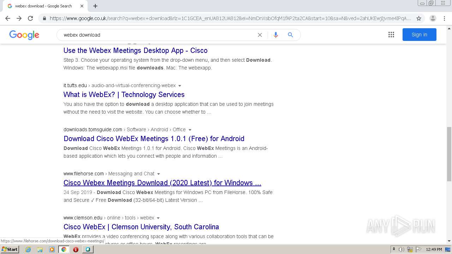This screenshot has width=452, height=254.
Task: Expand it.tufts.edu result options arrow
Action: [x=180, y=86]
